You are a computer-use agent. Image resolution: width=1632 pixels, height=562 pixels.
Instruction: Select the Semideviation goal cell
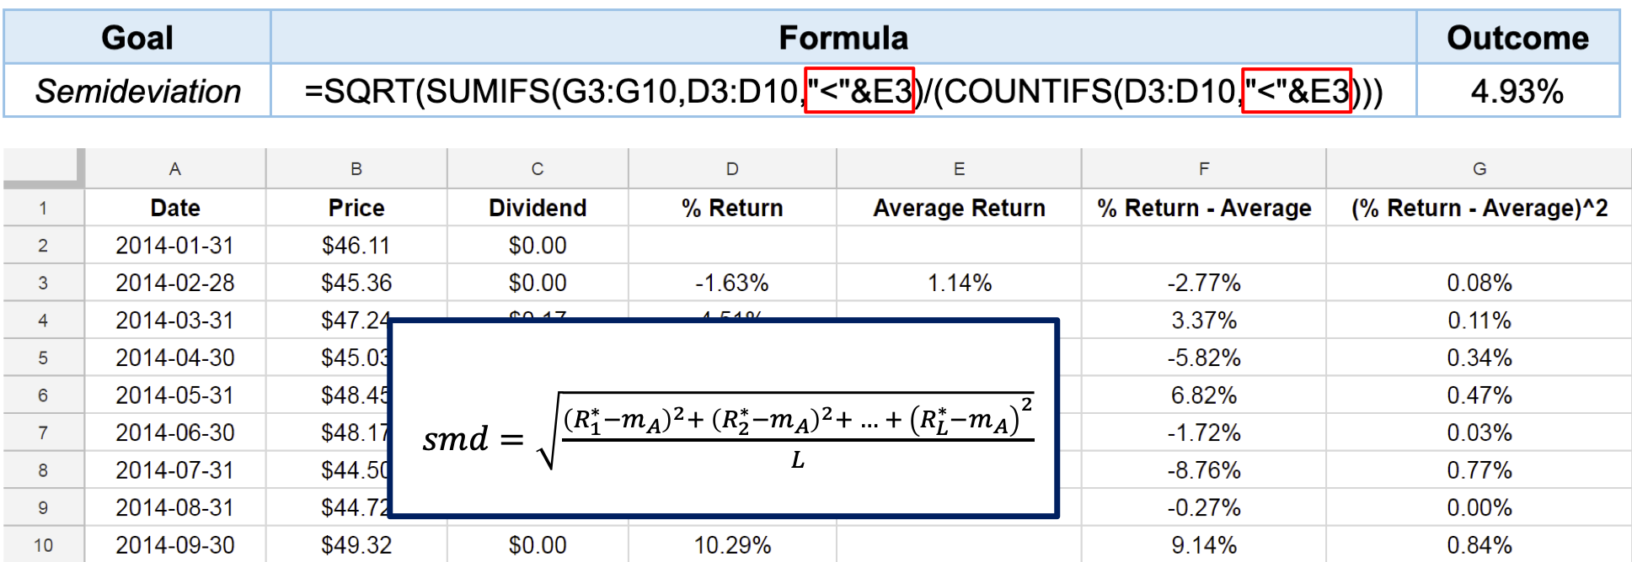click(137, 91)
